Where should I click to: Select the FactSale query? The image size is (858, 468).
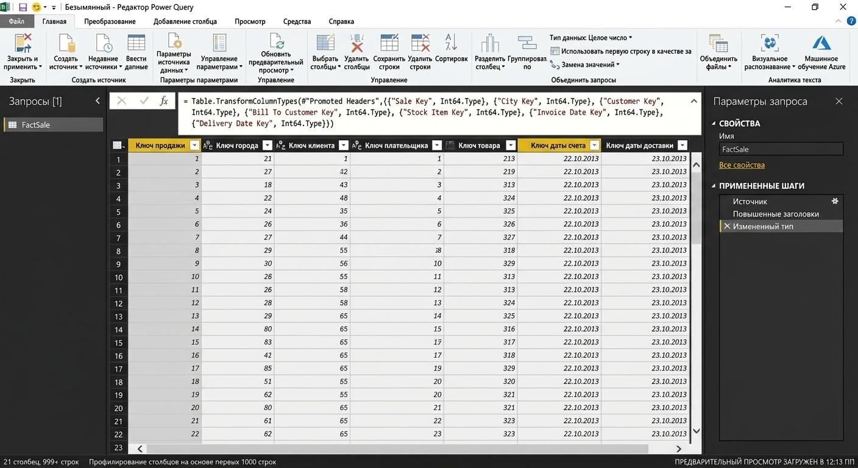53,125
